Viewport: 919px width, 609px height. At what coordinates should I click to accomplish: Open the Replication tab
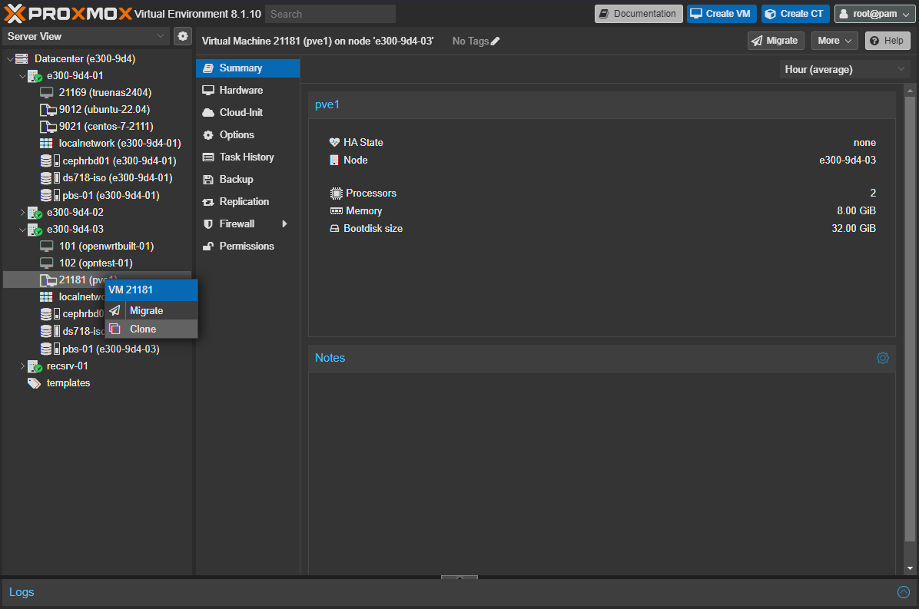[x=248, y=201]
